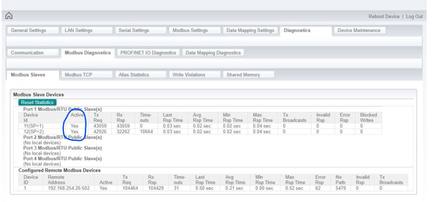This screenshot has height=202, width=436.
Task: Click the Log Out link
Action: click(x=414, y=17)
